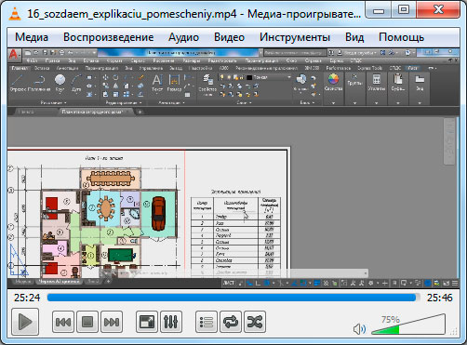Adjust the 75% volume slider

(x=408, y=325)
